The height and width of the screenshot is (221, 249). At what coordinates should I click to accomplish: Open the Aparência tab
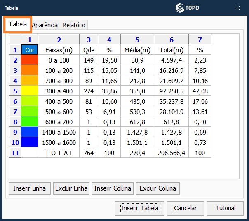pyautogui.click(x=45, y=25)
